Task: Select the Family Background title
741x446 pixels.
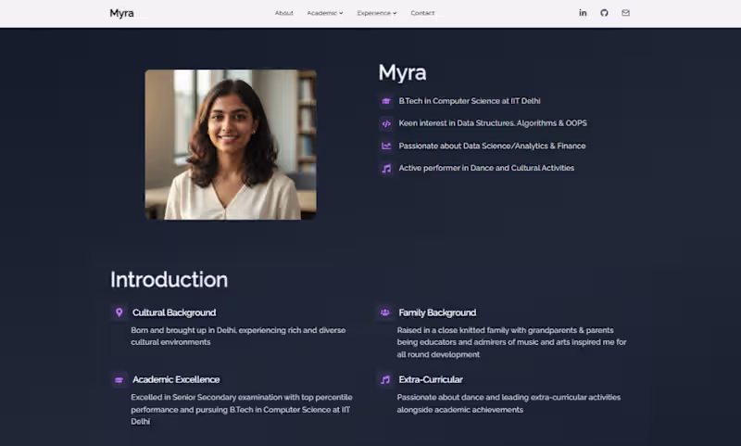Action: click(x=437, y=312)
